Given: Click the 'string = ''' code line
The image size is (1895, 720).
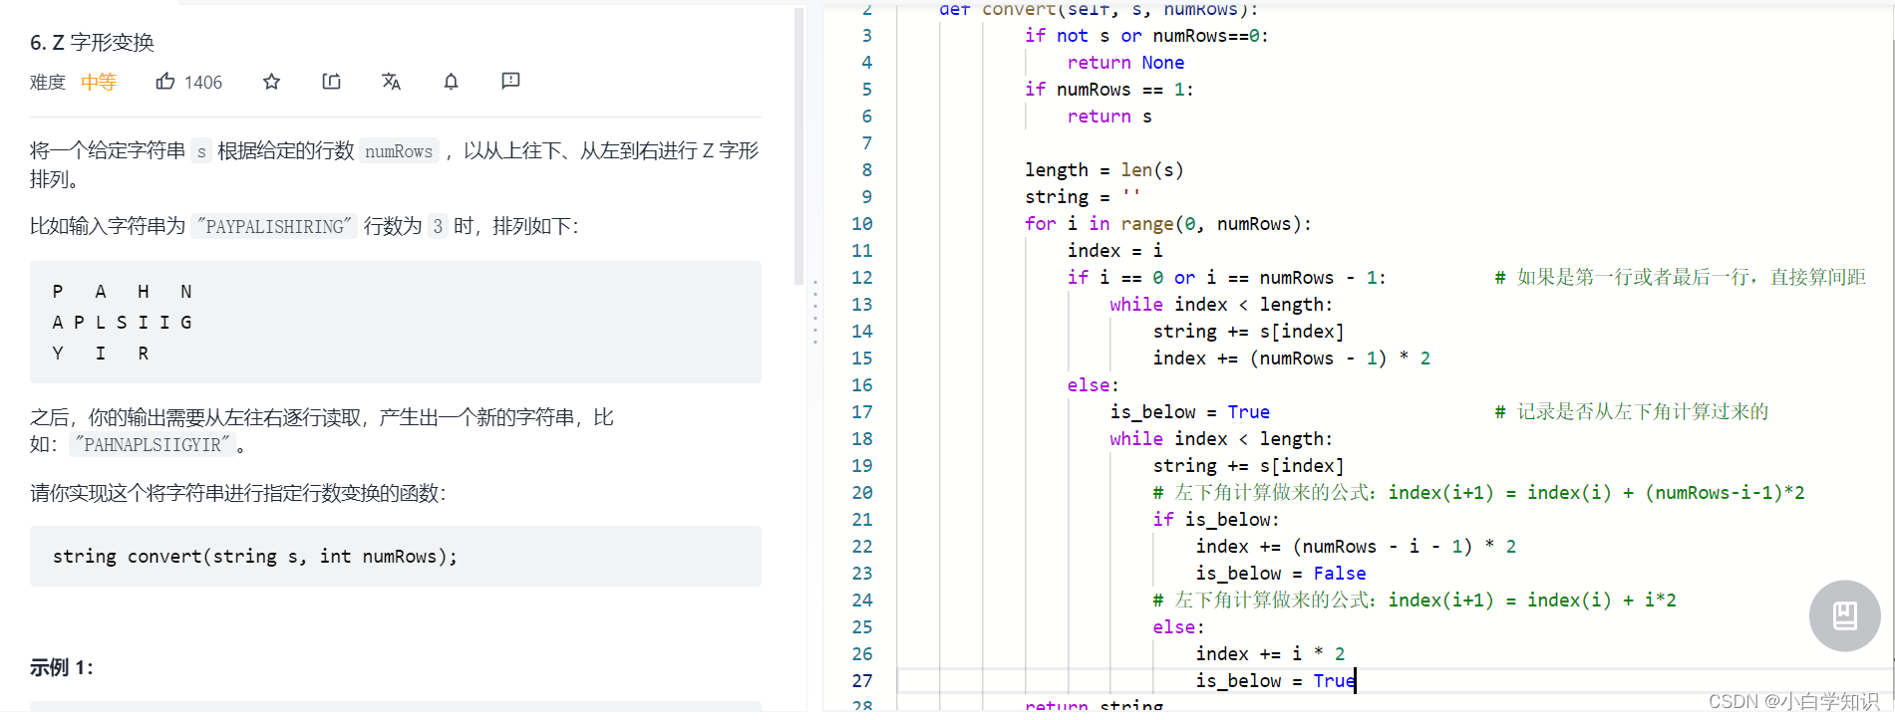Looking at the screenshot, I should point(1083,197).
